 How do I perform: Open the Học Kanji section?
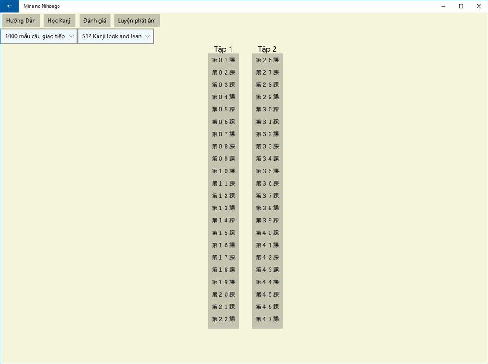pos(59,21)
